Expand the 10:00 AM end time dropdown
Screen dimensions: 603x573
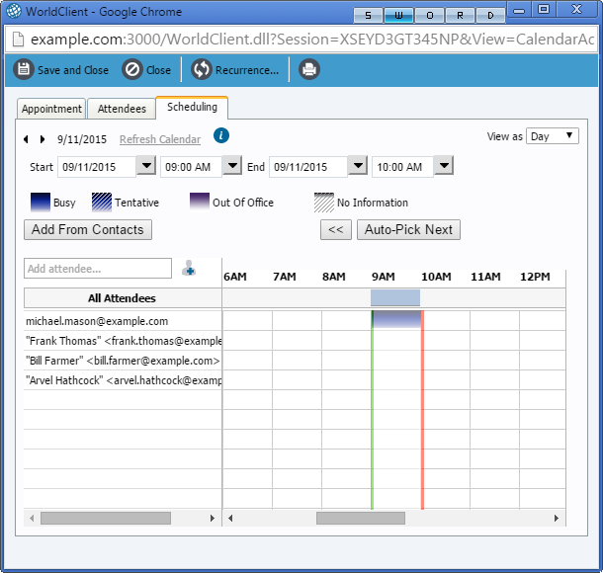(443, 167)
